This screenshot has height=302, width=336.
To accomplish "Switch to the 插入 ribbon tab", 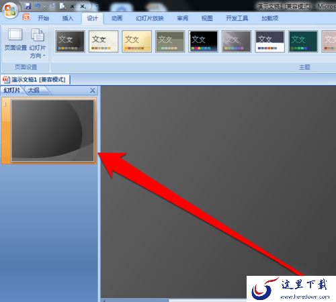I will (x=68, y=18).
